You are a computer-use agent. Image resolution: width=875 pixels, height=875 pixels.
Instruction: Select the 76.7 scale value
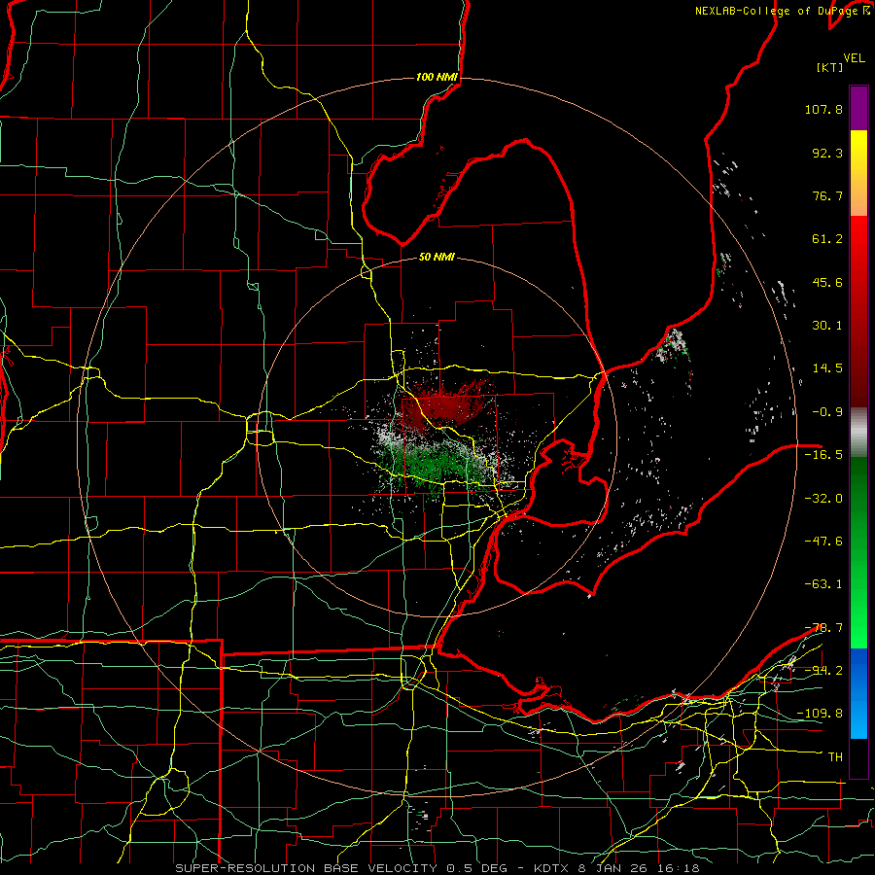tap(827, 195)
